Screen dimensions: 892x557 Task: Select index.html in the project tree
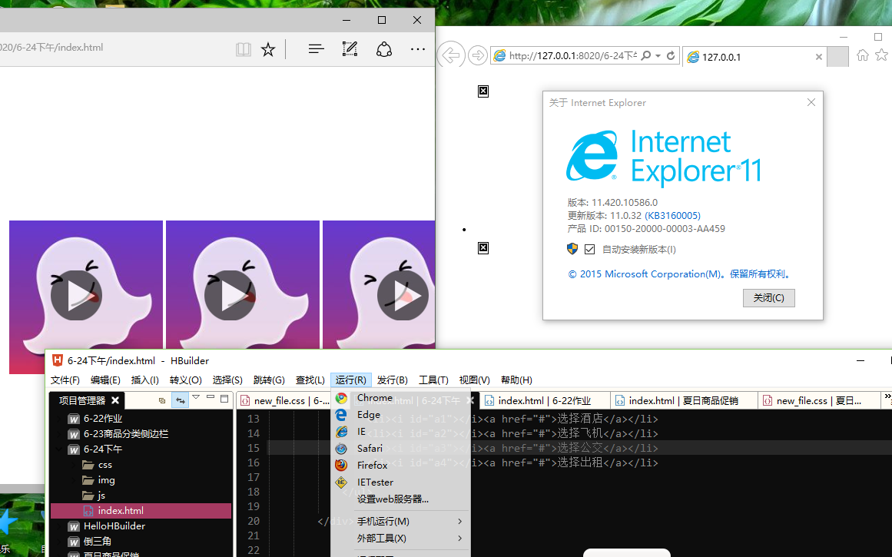[141, 511]
